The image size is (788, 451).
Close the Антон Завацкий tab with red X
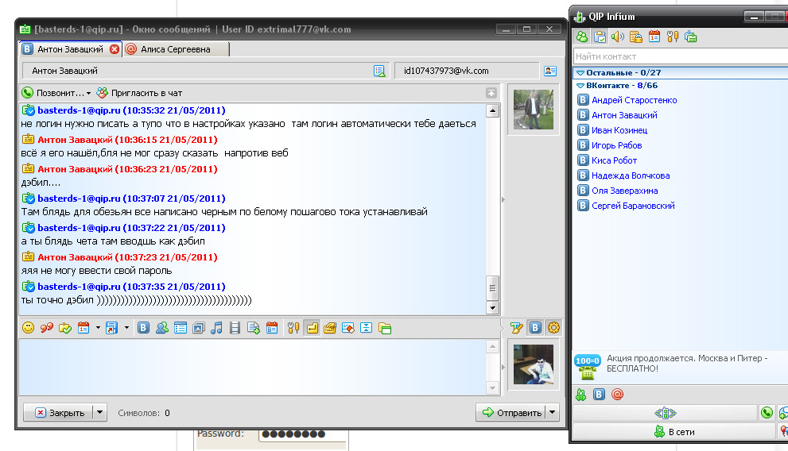[115, 49]
